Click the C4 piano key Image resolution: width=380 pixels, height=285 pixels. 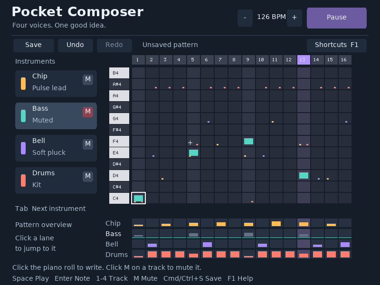pos(119,198)
